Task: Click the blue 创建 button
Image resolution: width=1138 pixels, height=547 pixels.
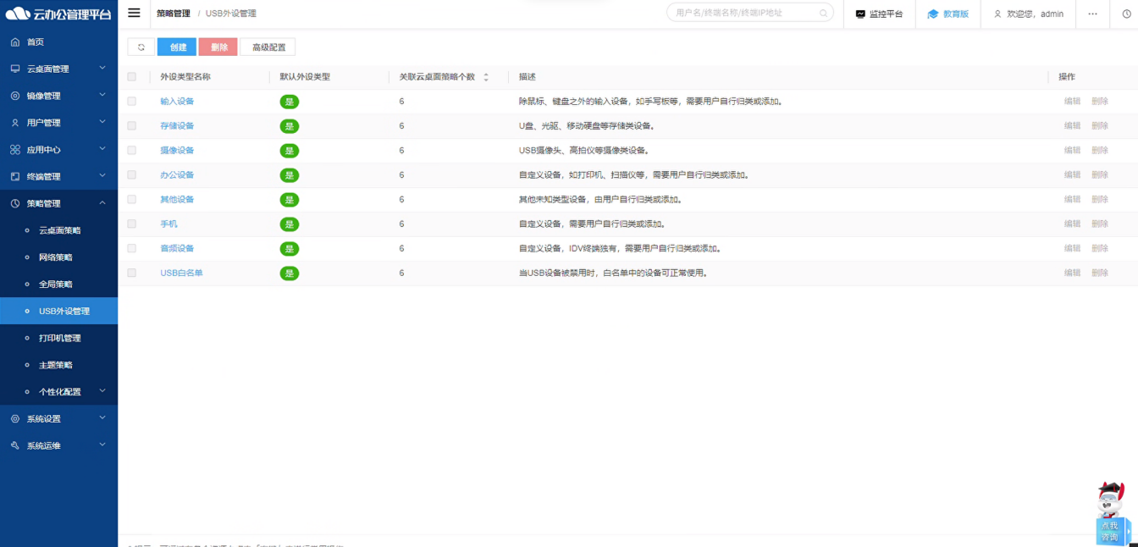Action: (177, 47)
